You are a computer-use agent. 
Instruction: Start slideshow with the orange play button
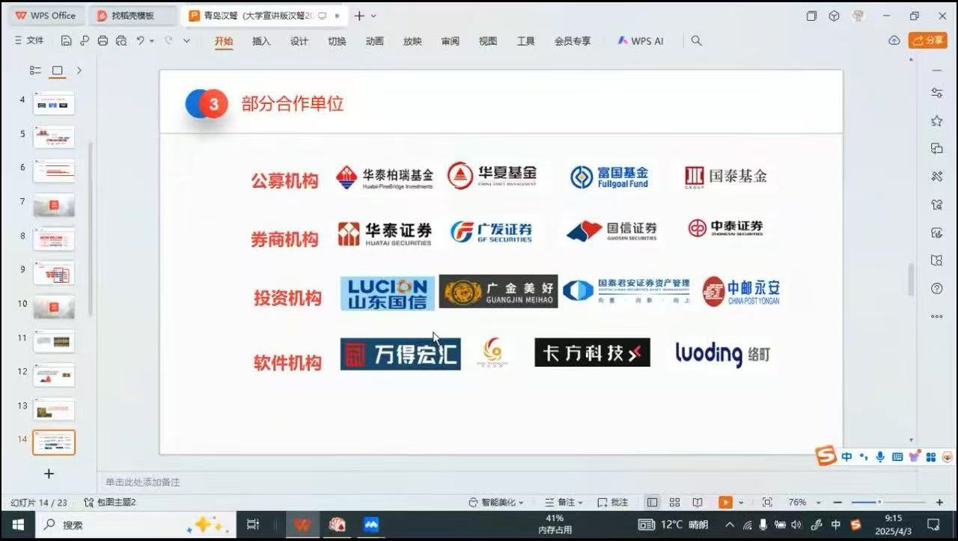(x=725, y=502)
